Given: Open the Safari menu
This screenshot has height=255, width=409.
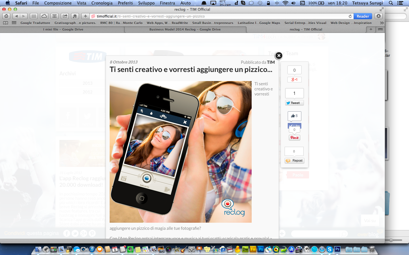Looking at the screenshot, I should (21, 3).
